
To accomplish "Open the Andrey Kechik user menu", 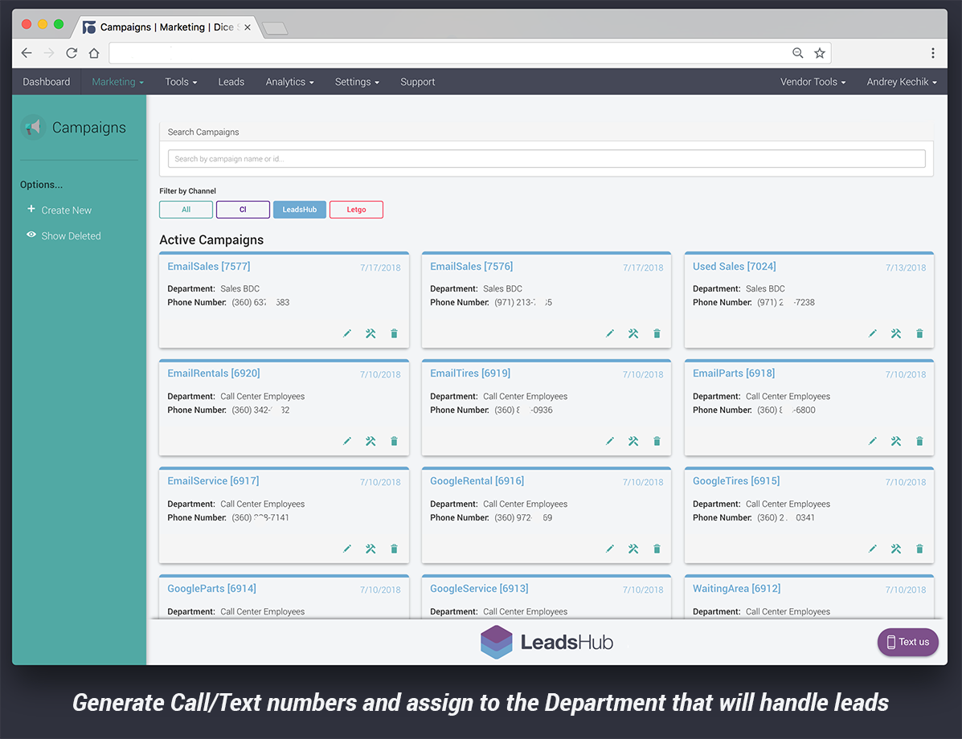I will point(901,82).
